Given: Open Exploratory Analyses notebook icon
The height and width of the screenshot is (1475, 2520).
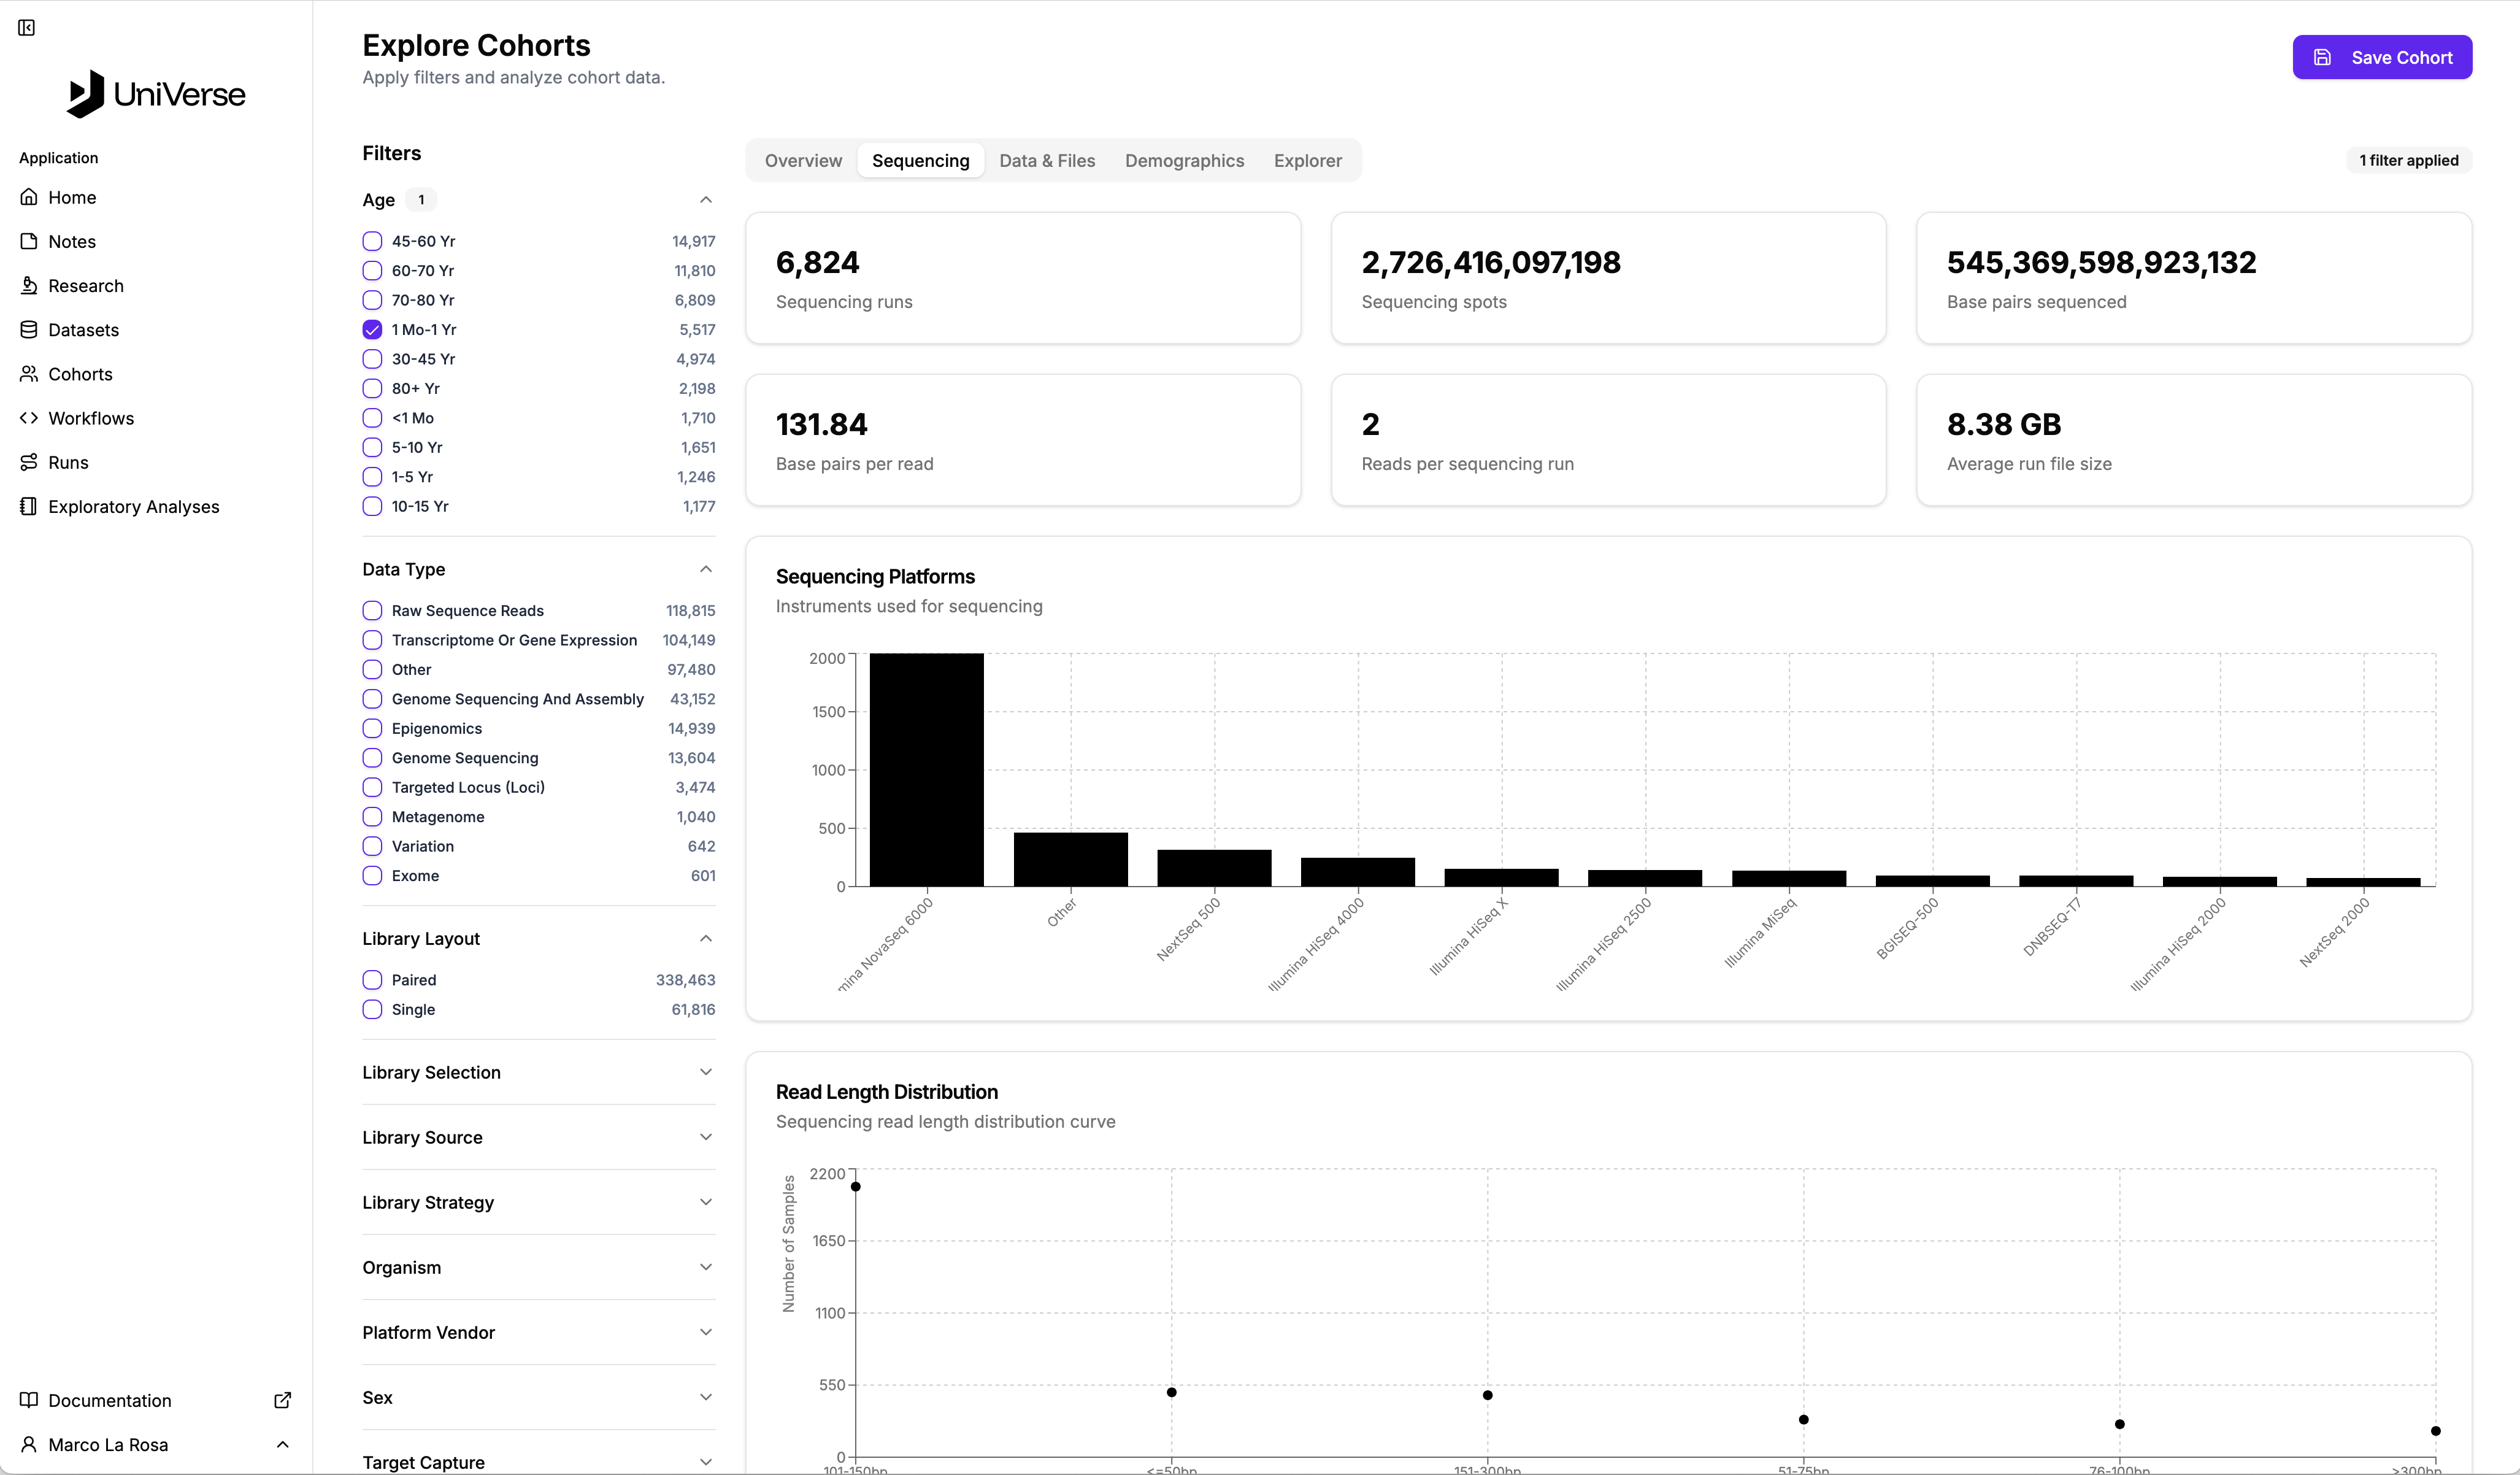Looking at the screenshot, I should pyautogui.click(x=29, y=507).
